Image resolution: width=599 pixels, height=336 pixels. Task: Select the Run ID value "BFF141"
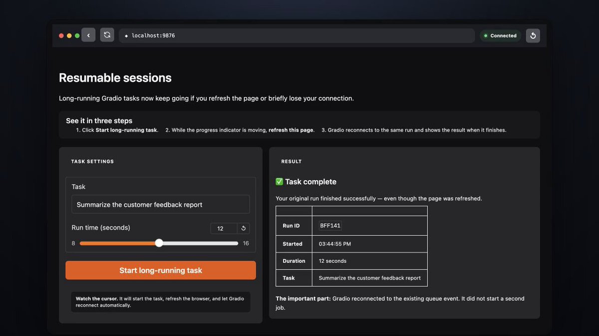coord(330,225)
